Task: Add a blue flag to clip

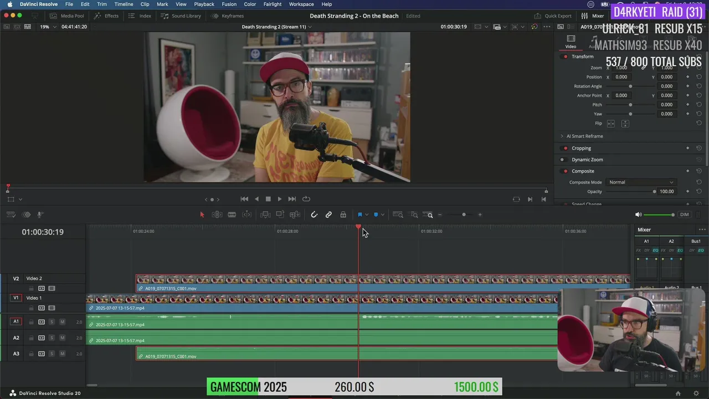Action: (359, 214)
